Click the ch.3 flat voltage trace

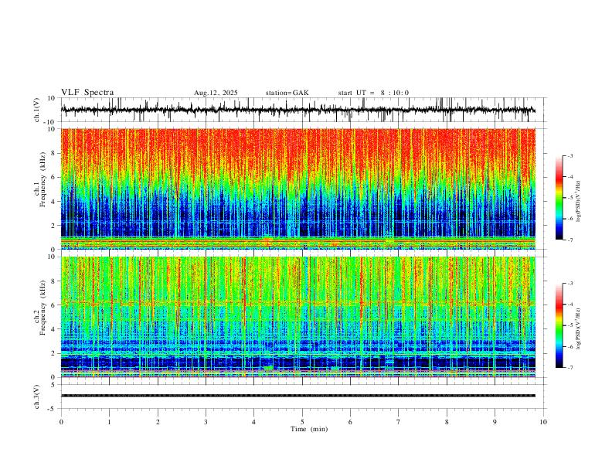[x=297, y=396]
